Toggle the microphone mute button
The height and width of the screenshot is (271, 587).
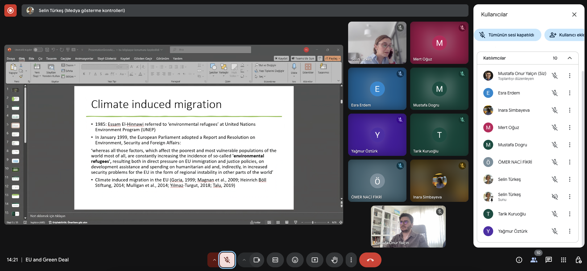(227, 260)
